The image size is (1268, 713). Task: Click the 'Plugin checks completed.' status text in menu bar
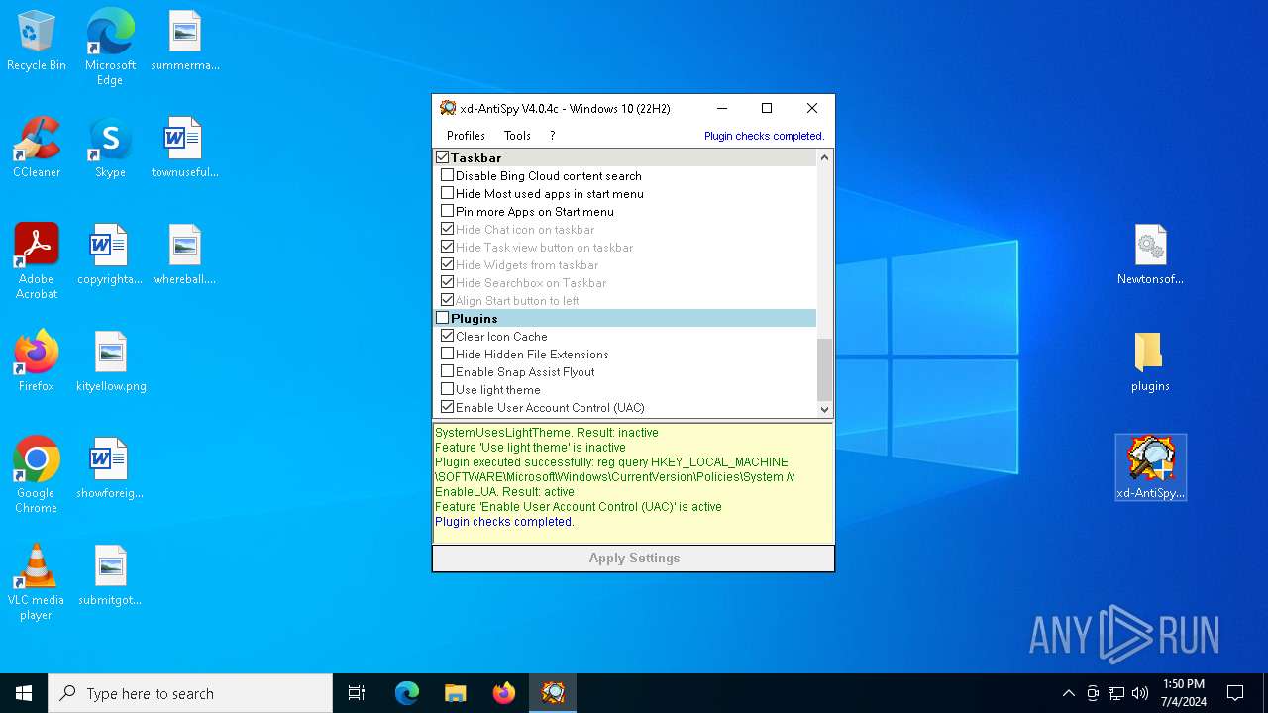click(764, 136)
